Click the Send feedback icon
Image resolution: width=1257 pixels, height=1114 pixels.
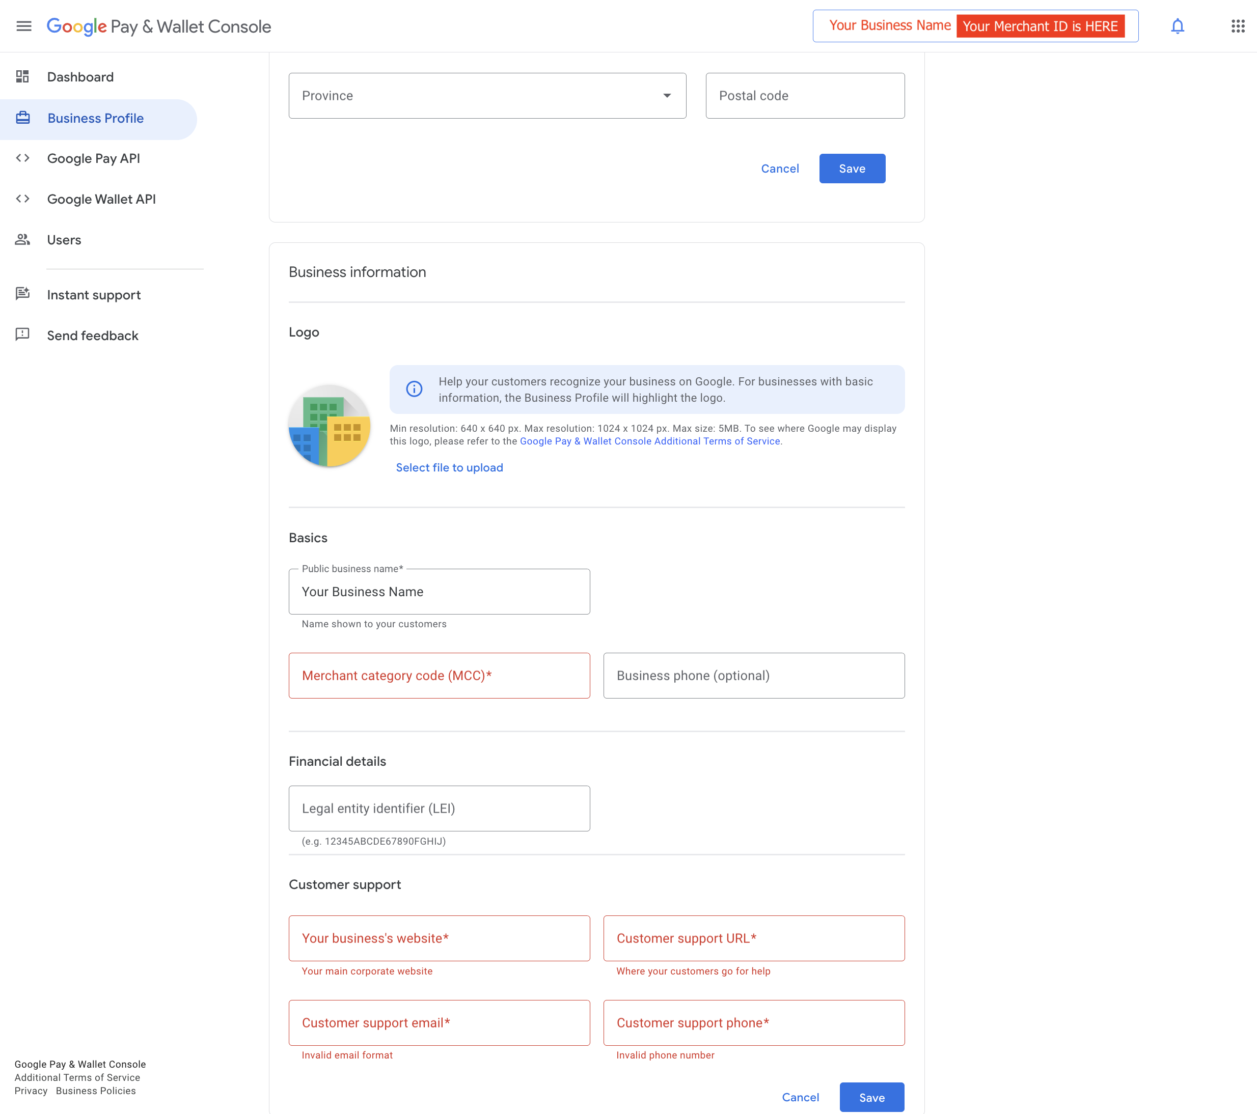23,335
